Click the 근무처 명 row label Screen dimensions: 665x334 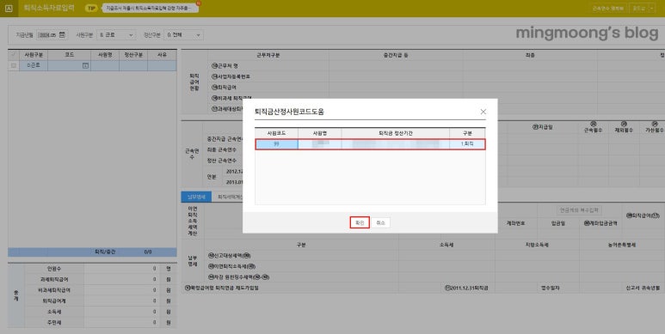click(x=225, y=66)
